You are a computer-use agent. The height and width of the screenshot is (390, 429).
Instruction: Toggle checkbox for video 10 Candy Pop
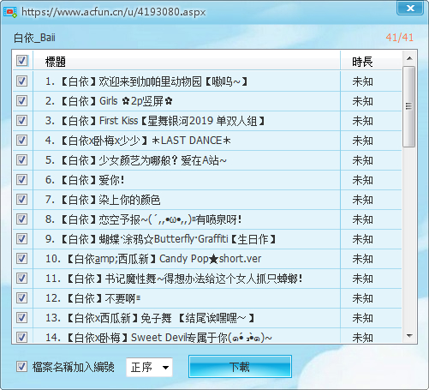(x=22, y=259)
